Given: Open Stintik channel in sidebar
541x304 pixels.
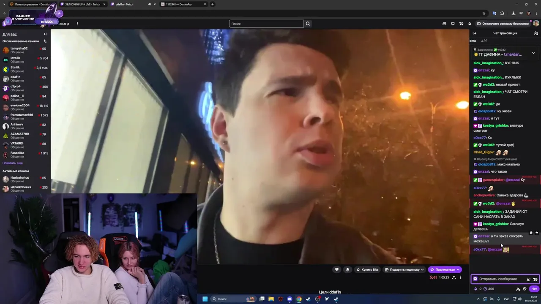Looking at the screenshot, I should point(25,69).
